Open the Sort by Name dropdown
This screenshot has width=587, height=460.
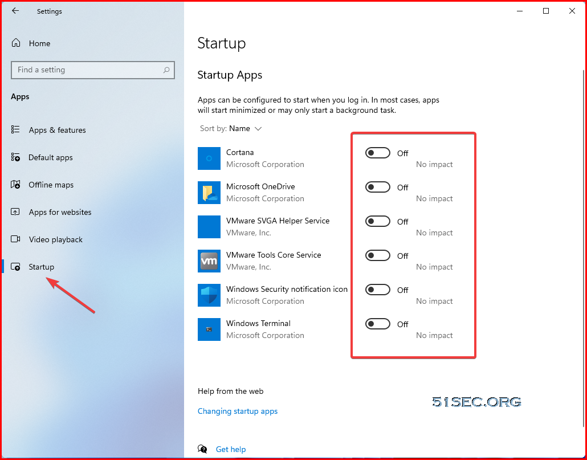tap(231, 128)
